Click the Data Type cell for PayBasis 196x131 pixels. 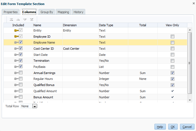(113, 67)
